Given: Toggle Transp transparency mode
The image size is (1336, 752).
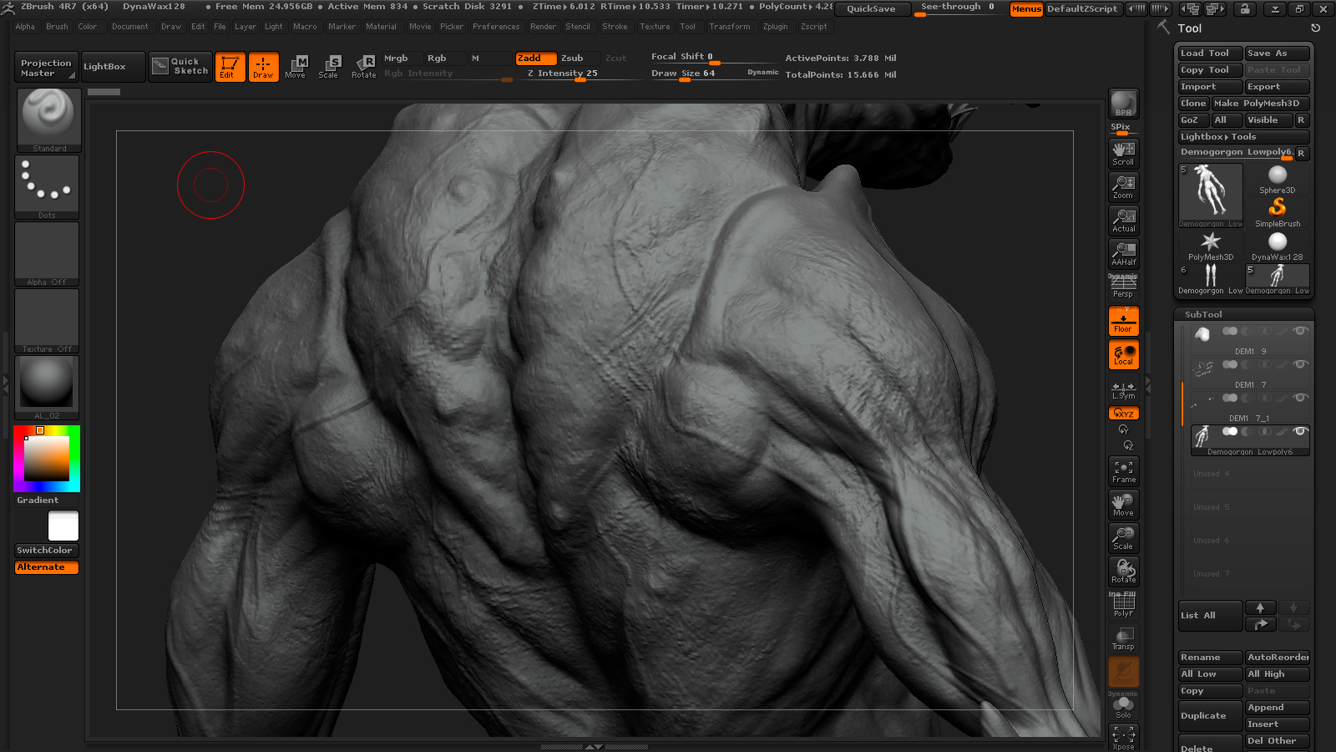Looking at the screenshot, I should (x=1123, y=638).
